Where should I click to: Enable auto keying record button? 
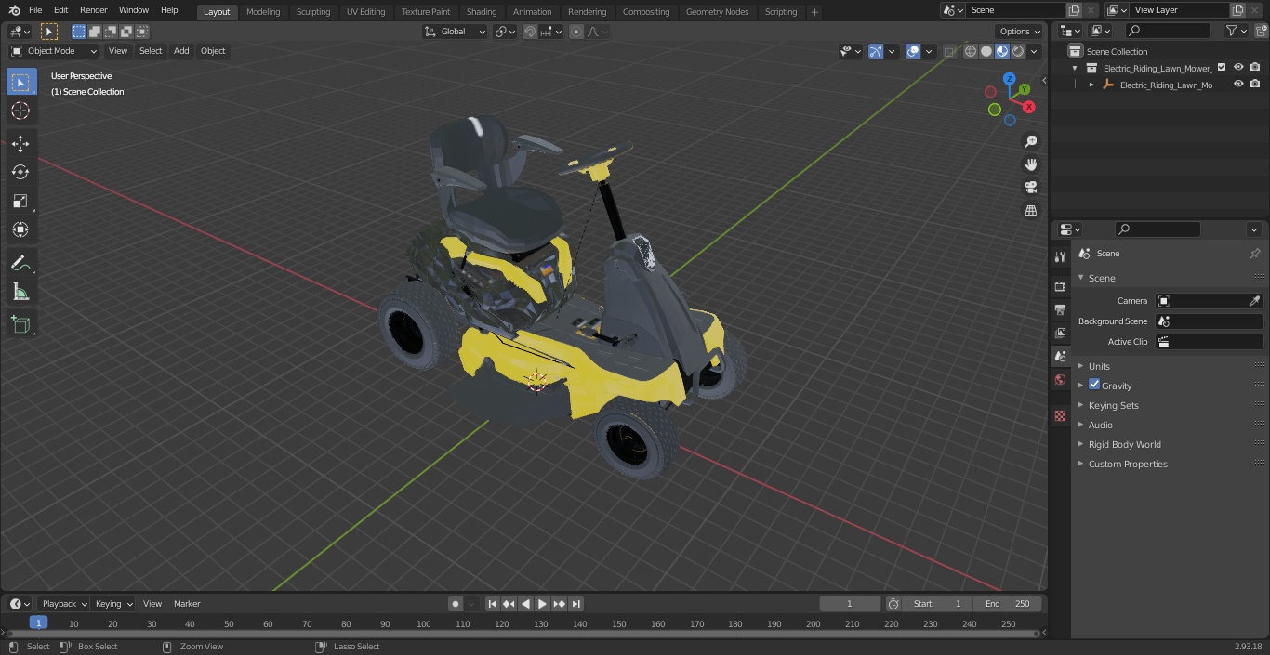(x=456, y=604)
